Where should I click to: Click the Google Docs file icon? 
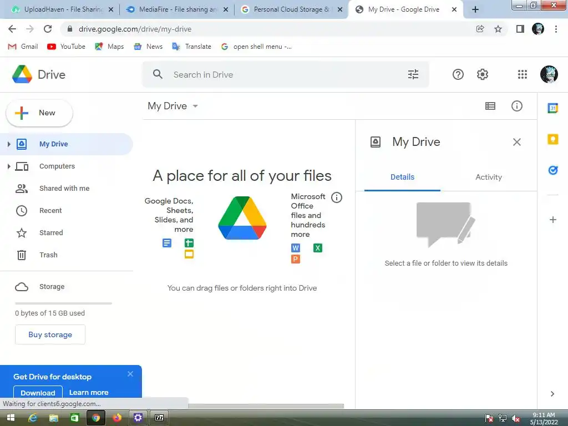click(x=166, y=243)
